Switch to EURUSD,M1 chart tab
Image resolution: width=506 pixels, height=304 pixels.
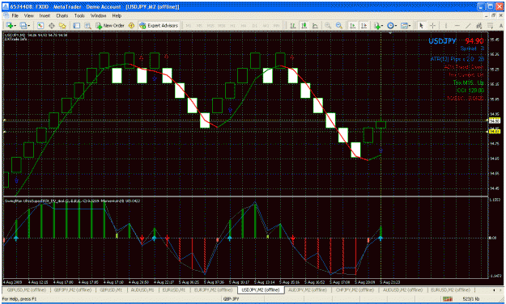[173, 289]
